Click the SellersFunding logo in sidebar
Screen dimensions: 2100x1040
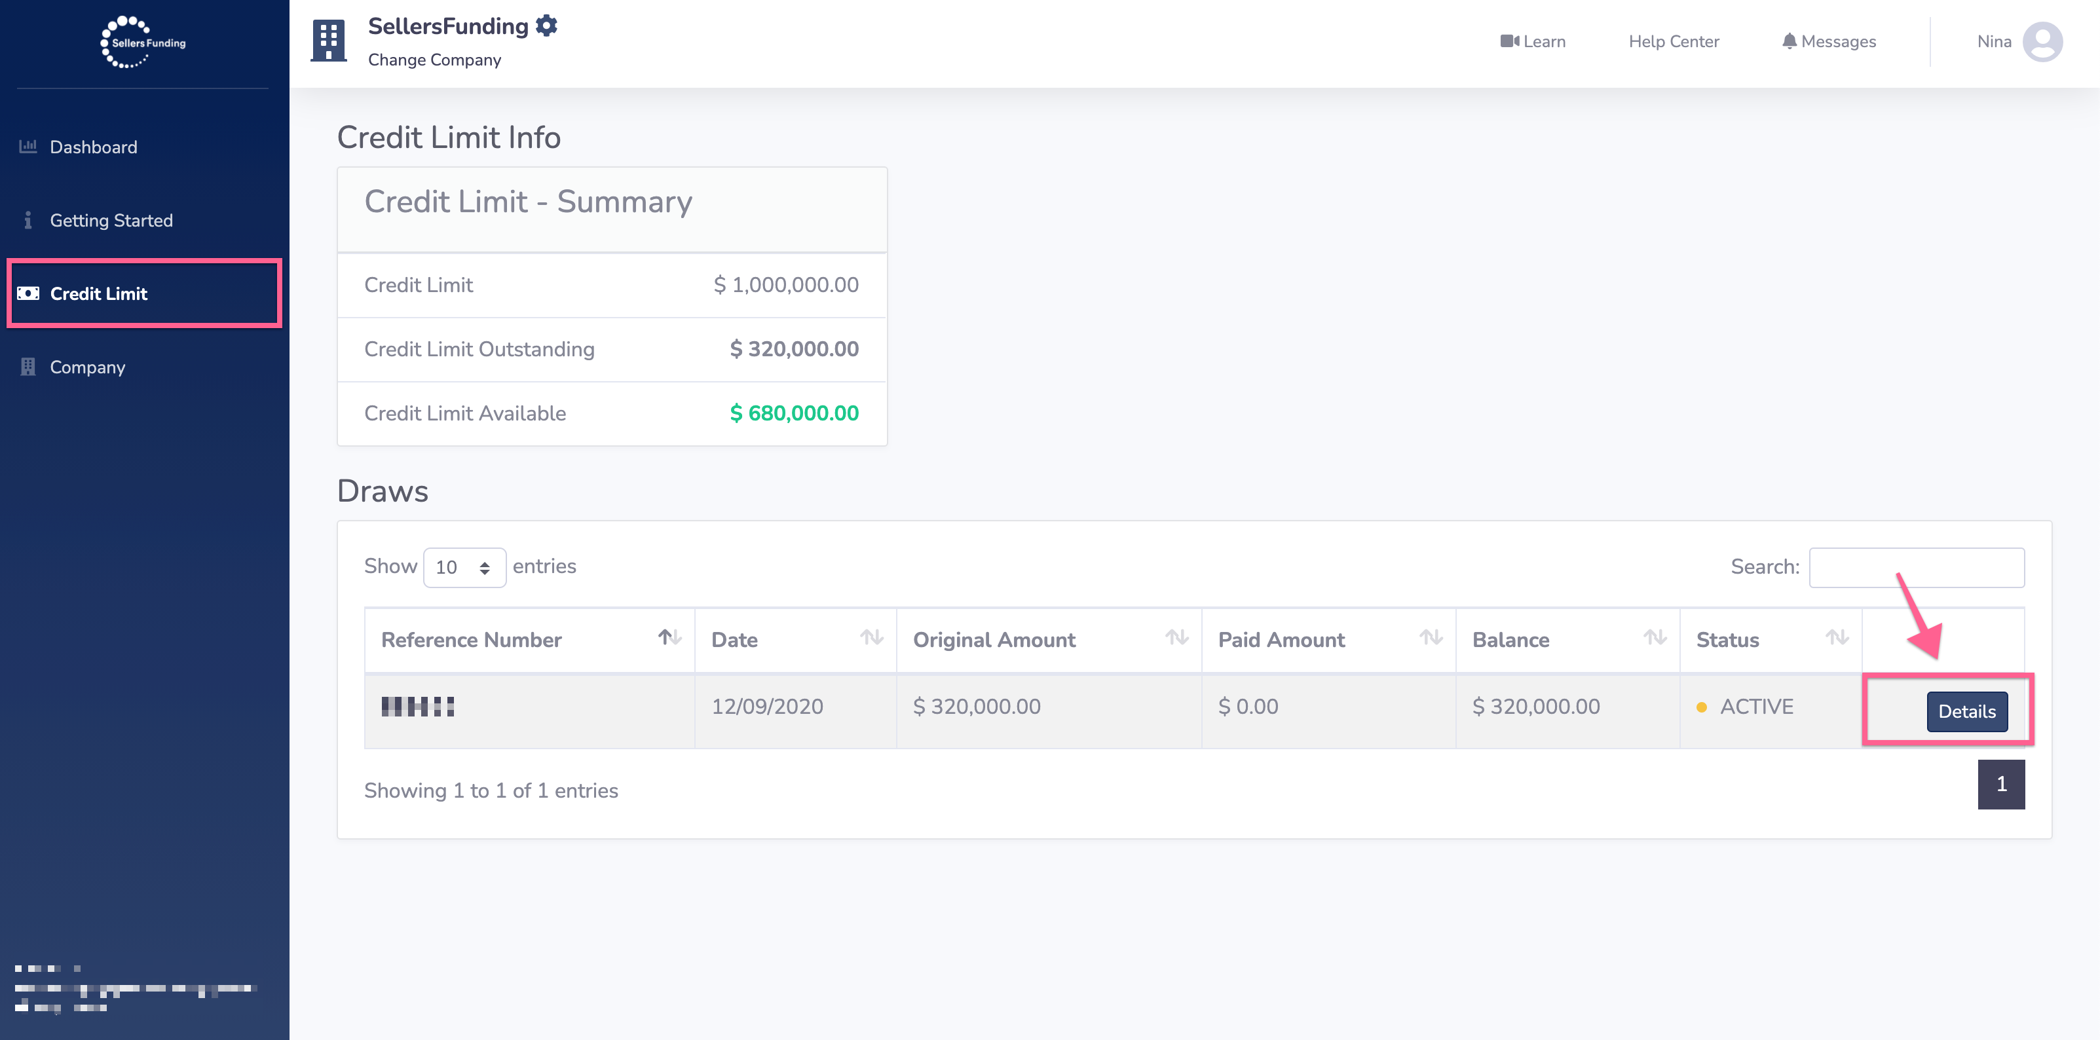click(x=143, y=41)
